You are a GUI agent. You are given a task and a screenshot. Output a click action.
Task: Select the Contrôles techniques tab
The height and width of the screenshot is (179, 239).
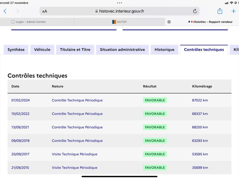204,50
